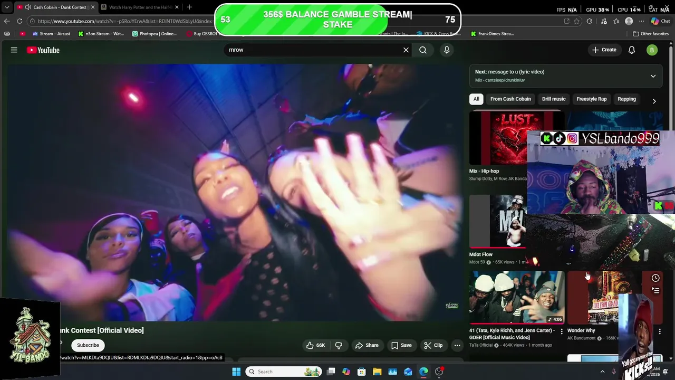This screenshot has height=380, width=675.
Task: Open YouTube notifications bell
Action: pos(632,50)
